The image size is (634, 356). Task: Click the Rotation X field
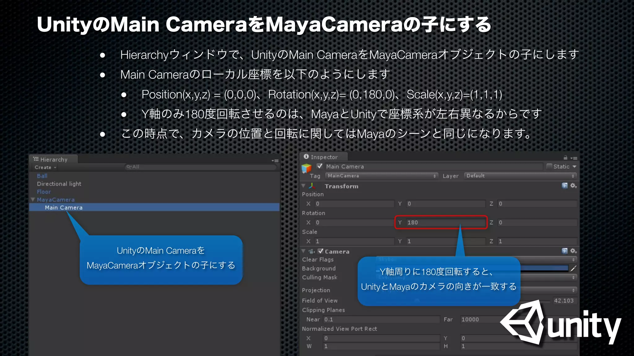click(354, 222)
